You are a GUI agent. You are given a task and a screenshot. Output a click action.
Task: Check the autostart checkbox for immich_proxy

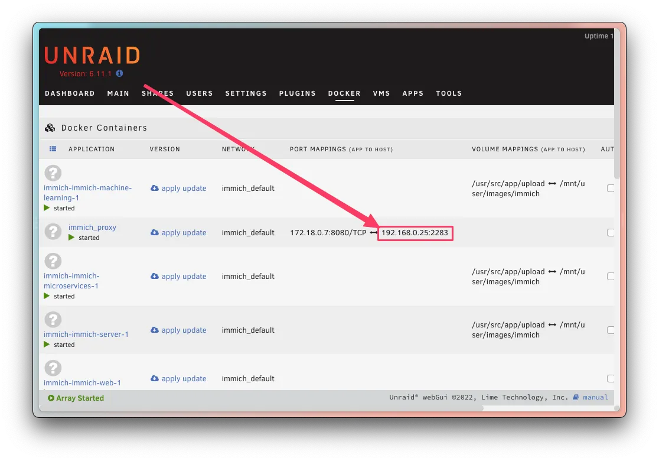point(611,232)
